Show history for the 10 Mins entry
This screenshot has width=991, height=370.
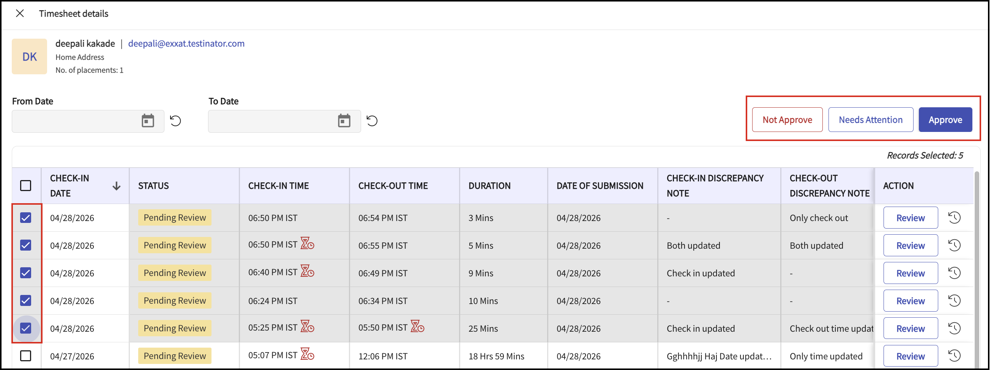(955, 301)
